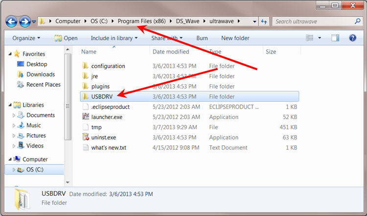Screen dimensions: 367x216
Task: Open Recent Places in Favorites
Action: click(x=43, y=84)
